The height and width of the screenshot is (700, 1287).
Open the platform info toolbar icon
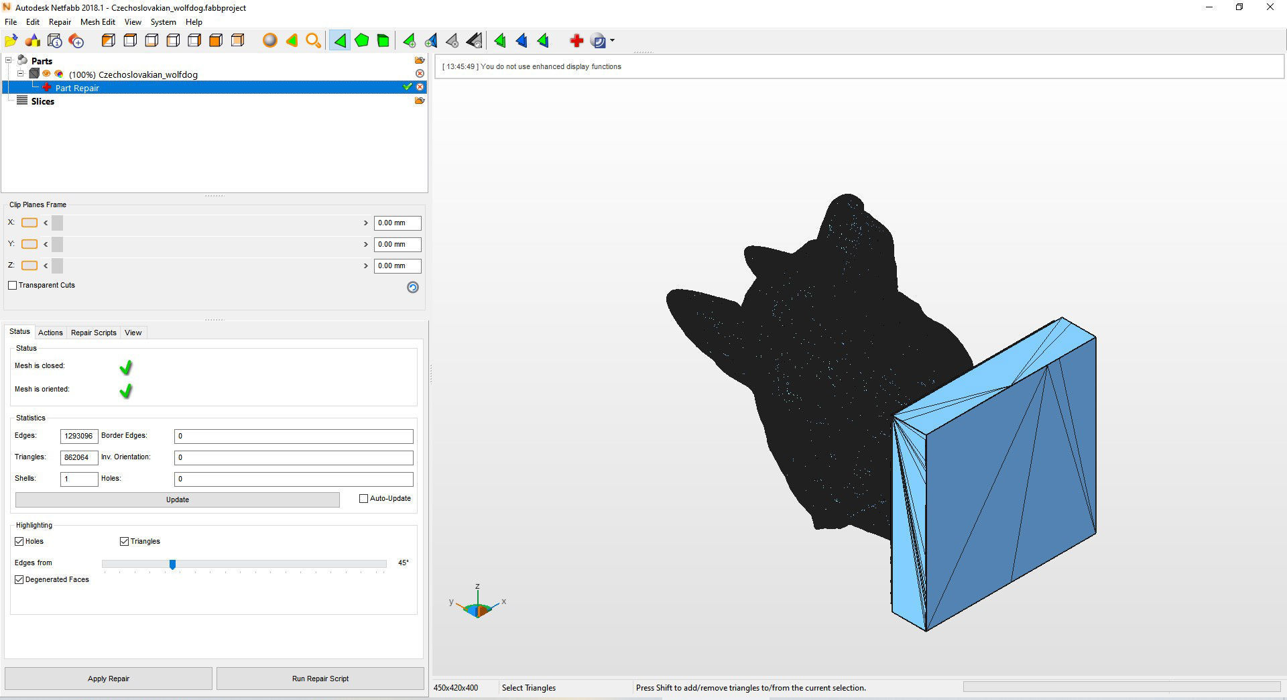55,41
